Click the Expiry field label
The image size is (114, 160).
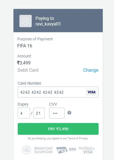pyautogui.click(x=23, y=105)
